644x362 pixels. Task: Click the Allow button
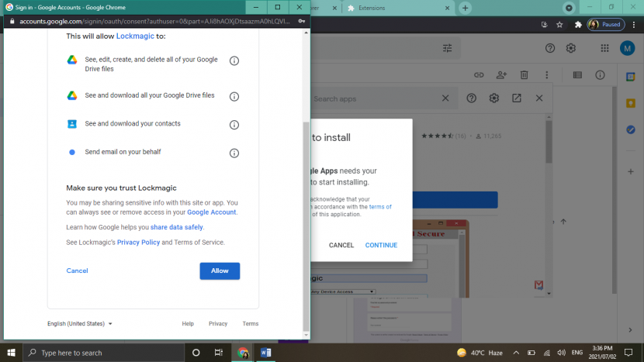point(220,271)
